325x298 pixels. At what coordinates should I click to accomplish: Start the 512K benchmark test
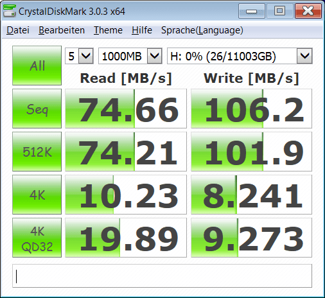[x=37, y=152]
